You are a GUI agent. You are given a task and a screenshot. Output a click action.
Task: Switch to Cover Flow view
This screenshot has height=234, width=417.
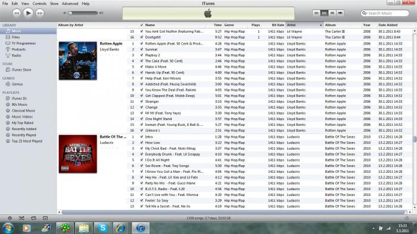tap(340, 12)
